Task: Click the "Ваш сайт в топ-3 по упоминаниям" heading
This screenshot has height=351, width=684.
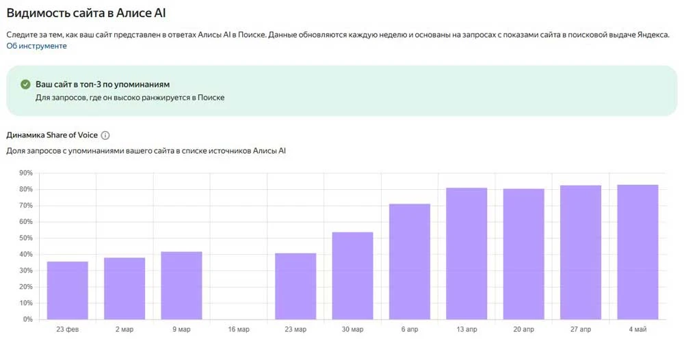Action: (103, 84)
